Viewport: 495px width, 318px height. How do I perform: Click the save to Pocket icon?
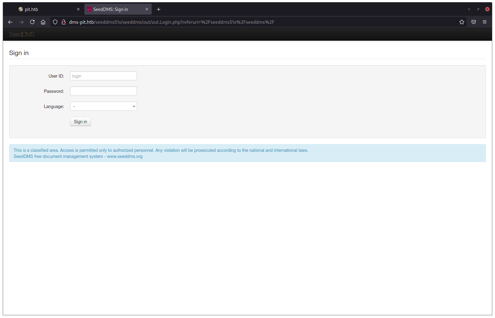[x=474, y=22]
